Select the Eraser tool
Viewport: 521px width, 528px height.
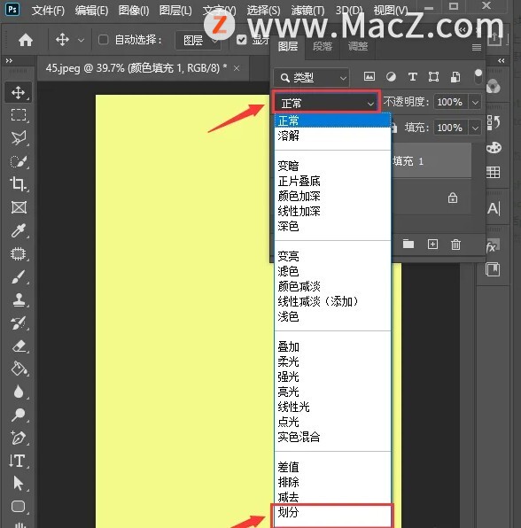point(19,346)
